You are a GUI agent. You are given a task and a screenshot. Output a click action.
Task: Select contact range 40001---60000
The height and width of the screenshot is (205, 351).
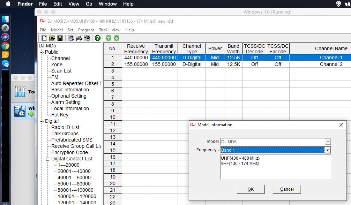coord(74,177)
